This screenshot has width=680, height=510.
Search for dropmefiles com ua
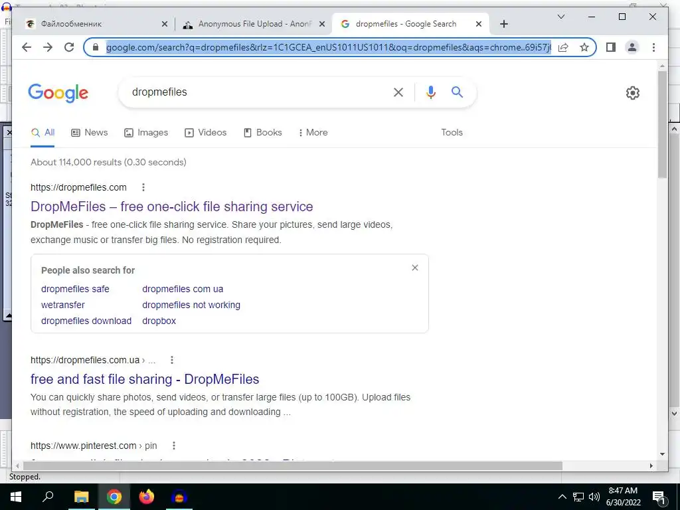[183, 290]
